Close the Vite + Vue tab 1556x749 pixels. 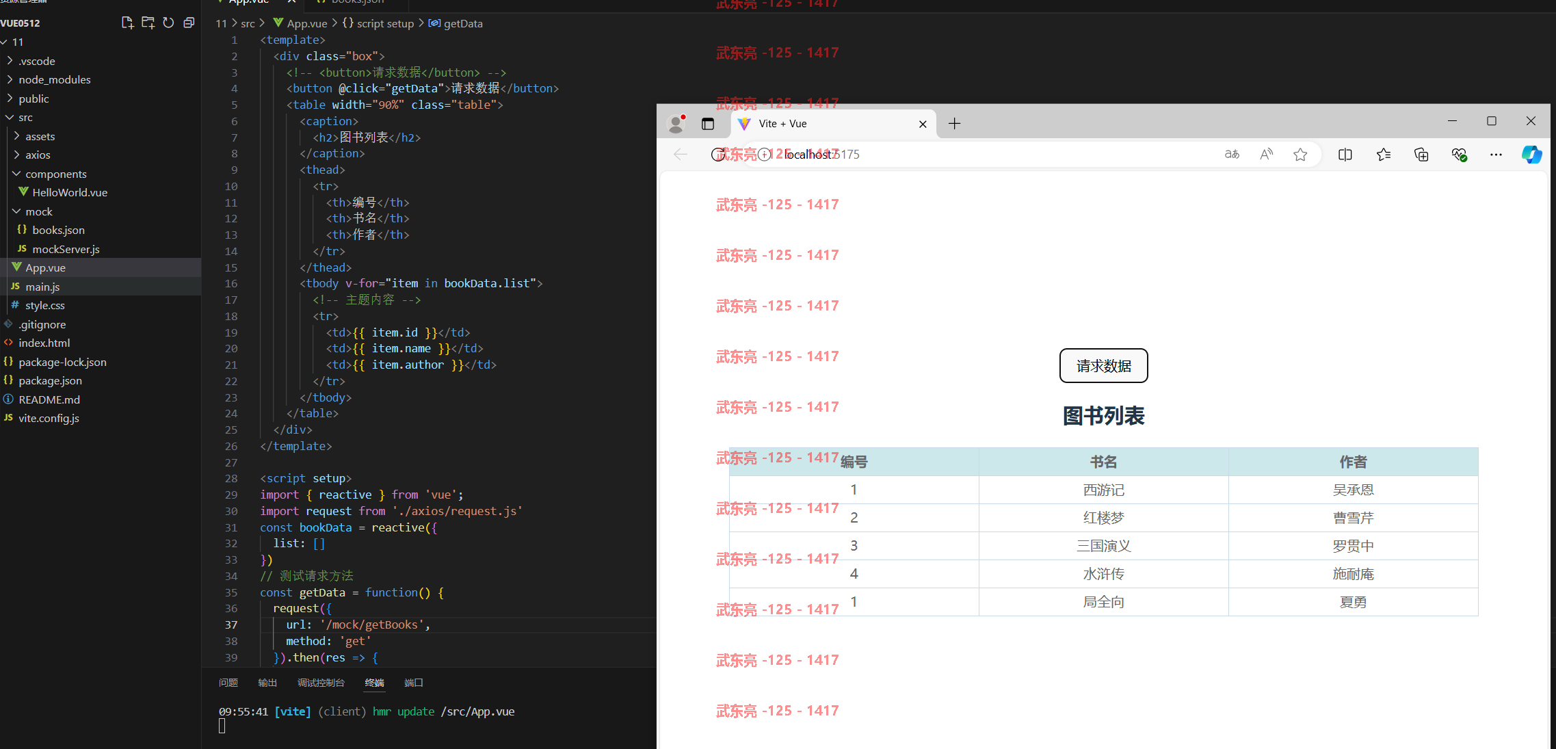coord(923,124)
